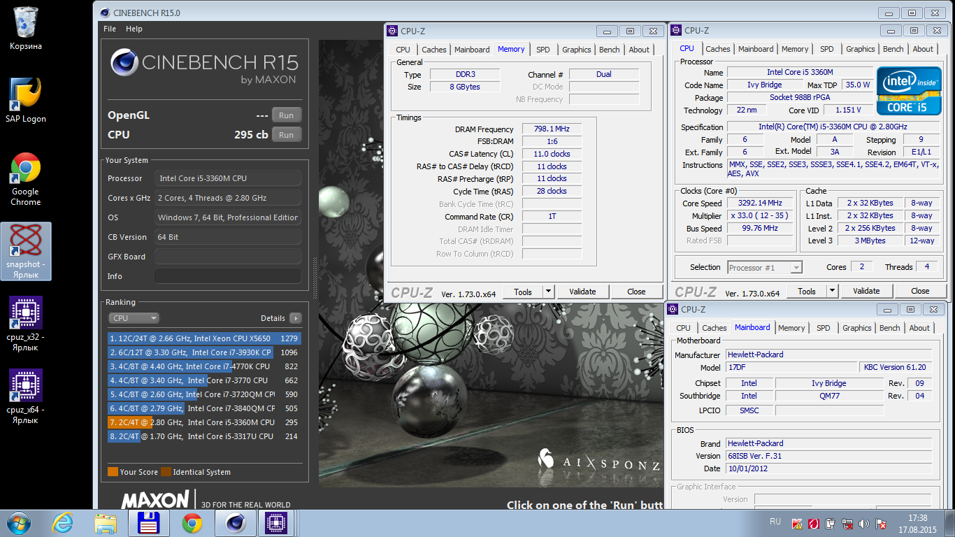Open the SAP Logon desktop shortcut
Viewport: 955px width, 537px height.
[x=26, y=100]
